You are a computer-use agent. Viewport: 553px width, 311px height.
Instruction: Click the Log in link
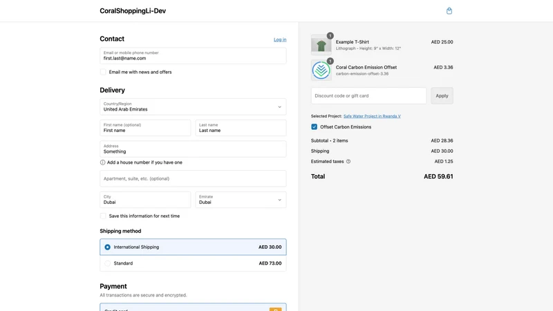point(280,39)
